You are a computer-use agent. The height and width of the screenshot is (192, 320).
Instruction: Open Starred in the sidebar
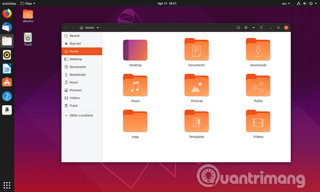[82, 44]
